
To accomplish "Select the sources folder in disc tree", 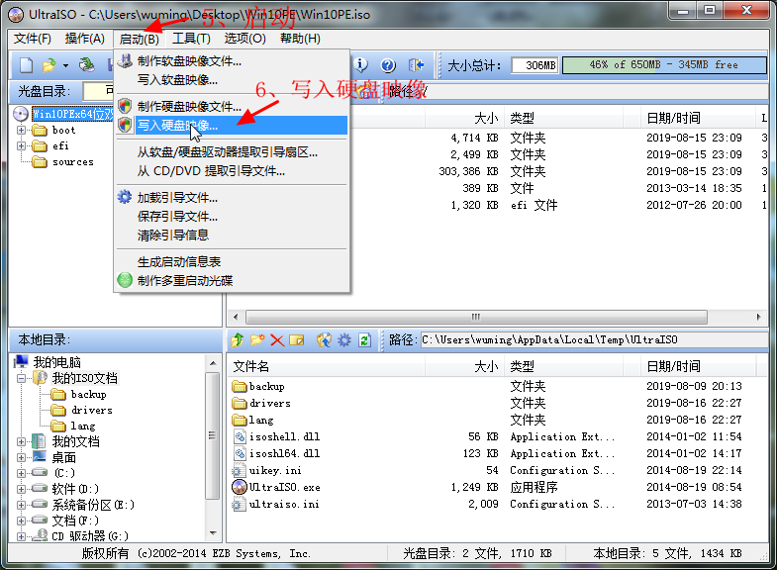I will point(73,162).
